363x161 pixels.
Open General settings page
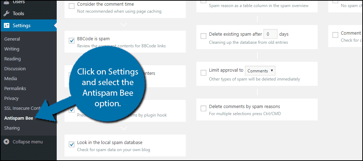12,39
